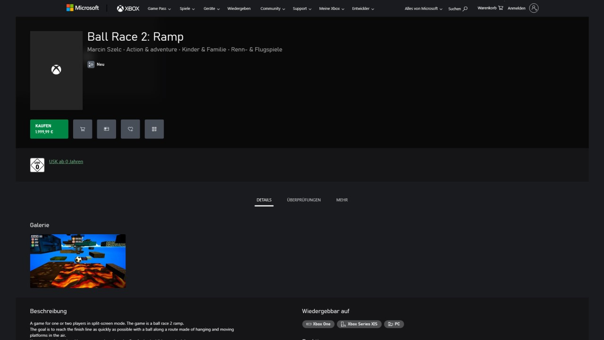Click the USK 0 age rating icon
Screen dimensions: 604x340
[37, 165]
